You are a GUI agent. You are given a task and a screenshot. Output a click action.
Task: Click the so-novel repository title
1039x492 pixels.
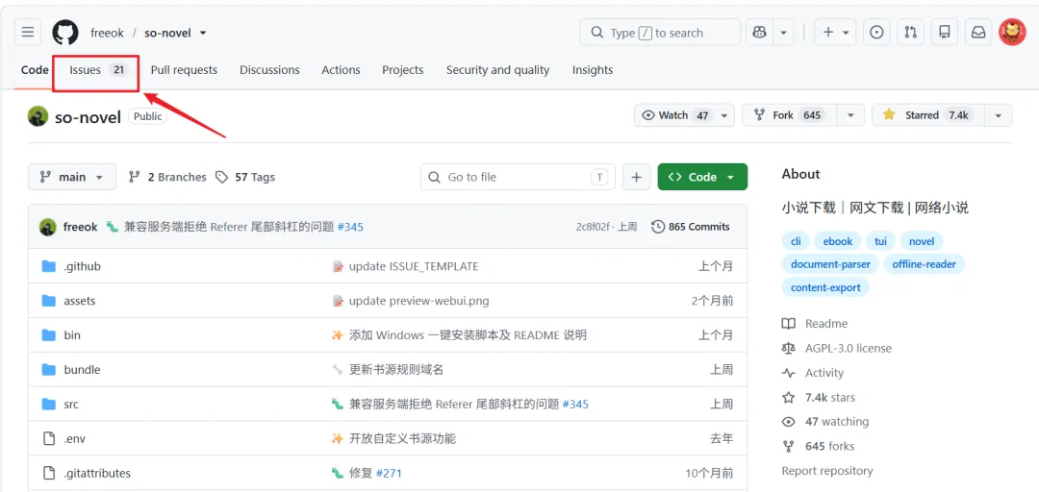tap(88, 117)
